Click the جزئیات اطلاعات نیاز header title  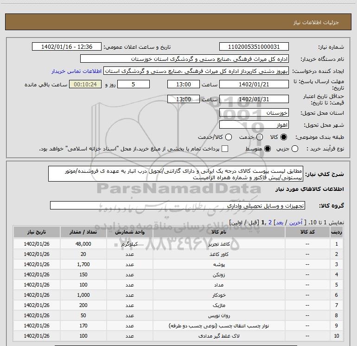[316, 22]
